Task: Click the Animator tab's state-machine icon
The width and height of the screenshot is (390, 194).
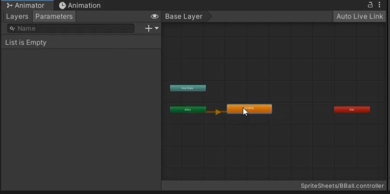Action: click(9, 6)
